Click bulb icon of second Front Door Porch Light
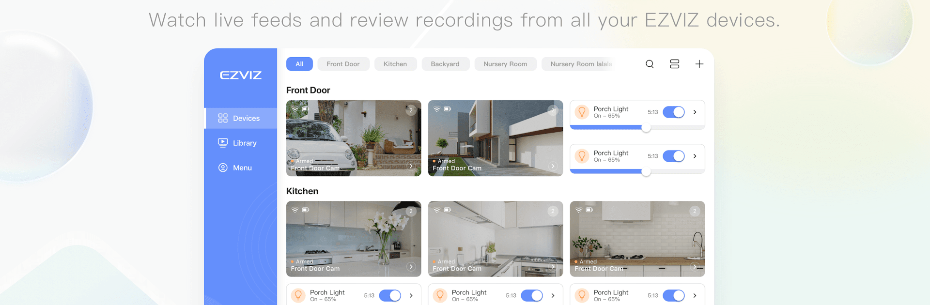The width and height of the screenshot is (930, 305). [582, 156]
